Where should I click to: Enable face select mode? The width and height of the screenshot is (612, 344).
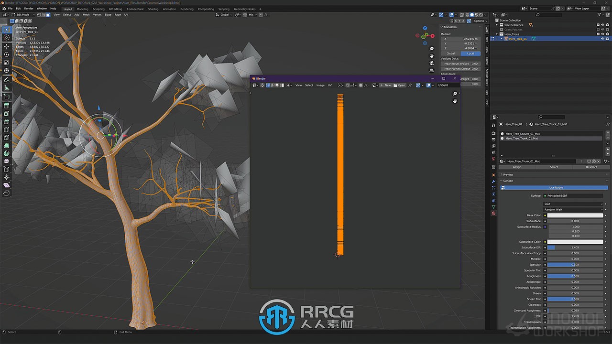[48, 15]
